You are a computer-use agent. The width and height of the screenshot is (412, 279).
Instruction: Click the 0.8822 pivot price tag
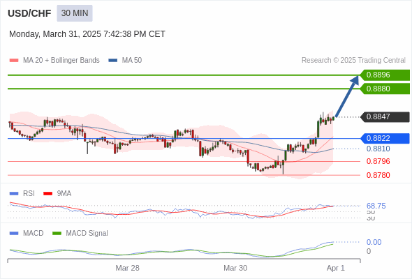[385, 138]
